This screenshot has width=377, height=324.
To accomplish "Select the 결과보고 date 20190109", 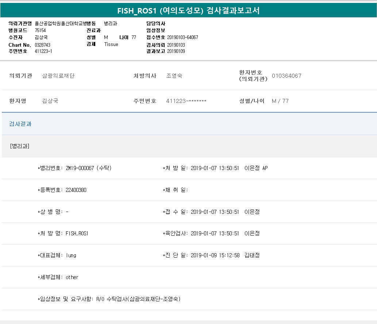I will pos(176,51).
